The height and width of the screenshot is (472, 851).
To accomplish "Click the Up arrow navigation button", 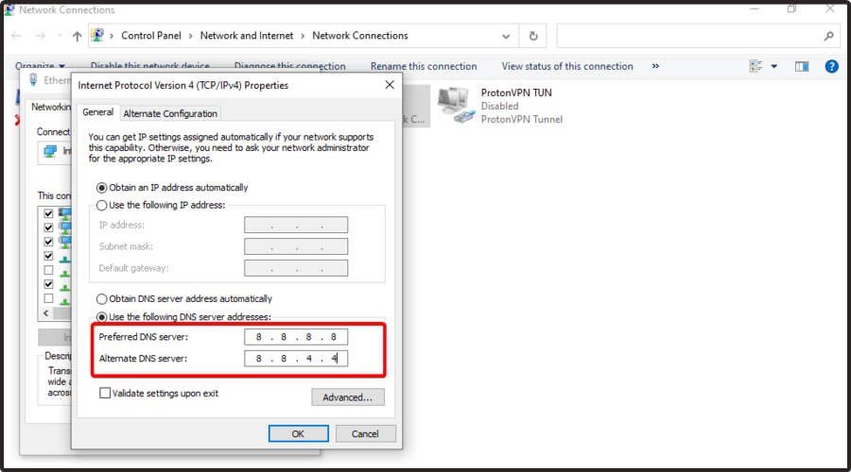I will [x=76, y=36].
